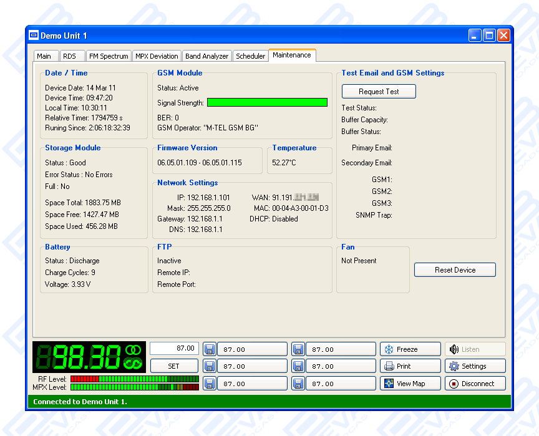Disconnect from the Demo Unit
This screenshot has width=539, height=436.
475,384
